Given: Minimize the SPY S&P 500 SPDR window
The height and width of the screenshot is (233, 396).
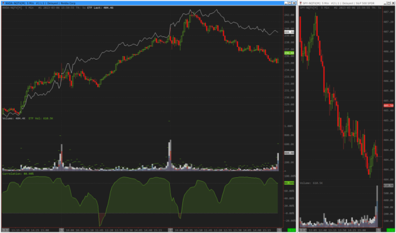Looking at the screenshot, I should click(x=385, y=3).
